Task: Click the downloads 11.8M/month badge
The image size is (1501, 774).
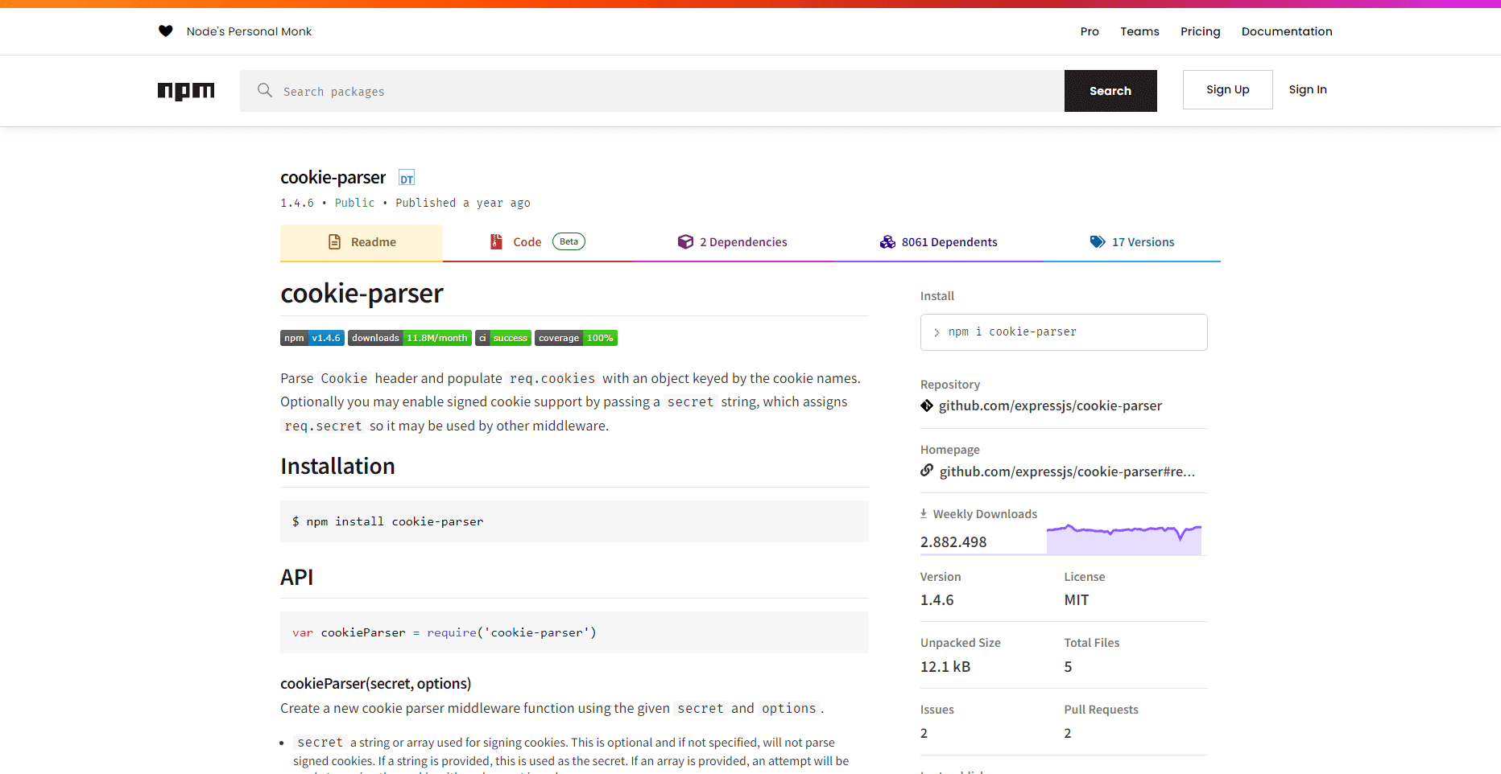Action: pyautogui.click(x=410, y=338)
